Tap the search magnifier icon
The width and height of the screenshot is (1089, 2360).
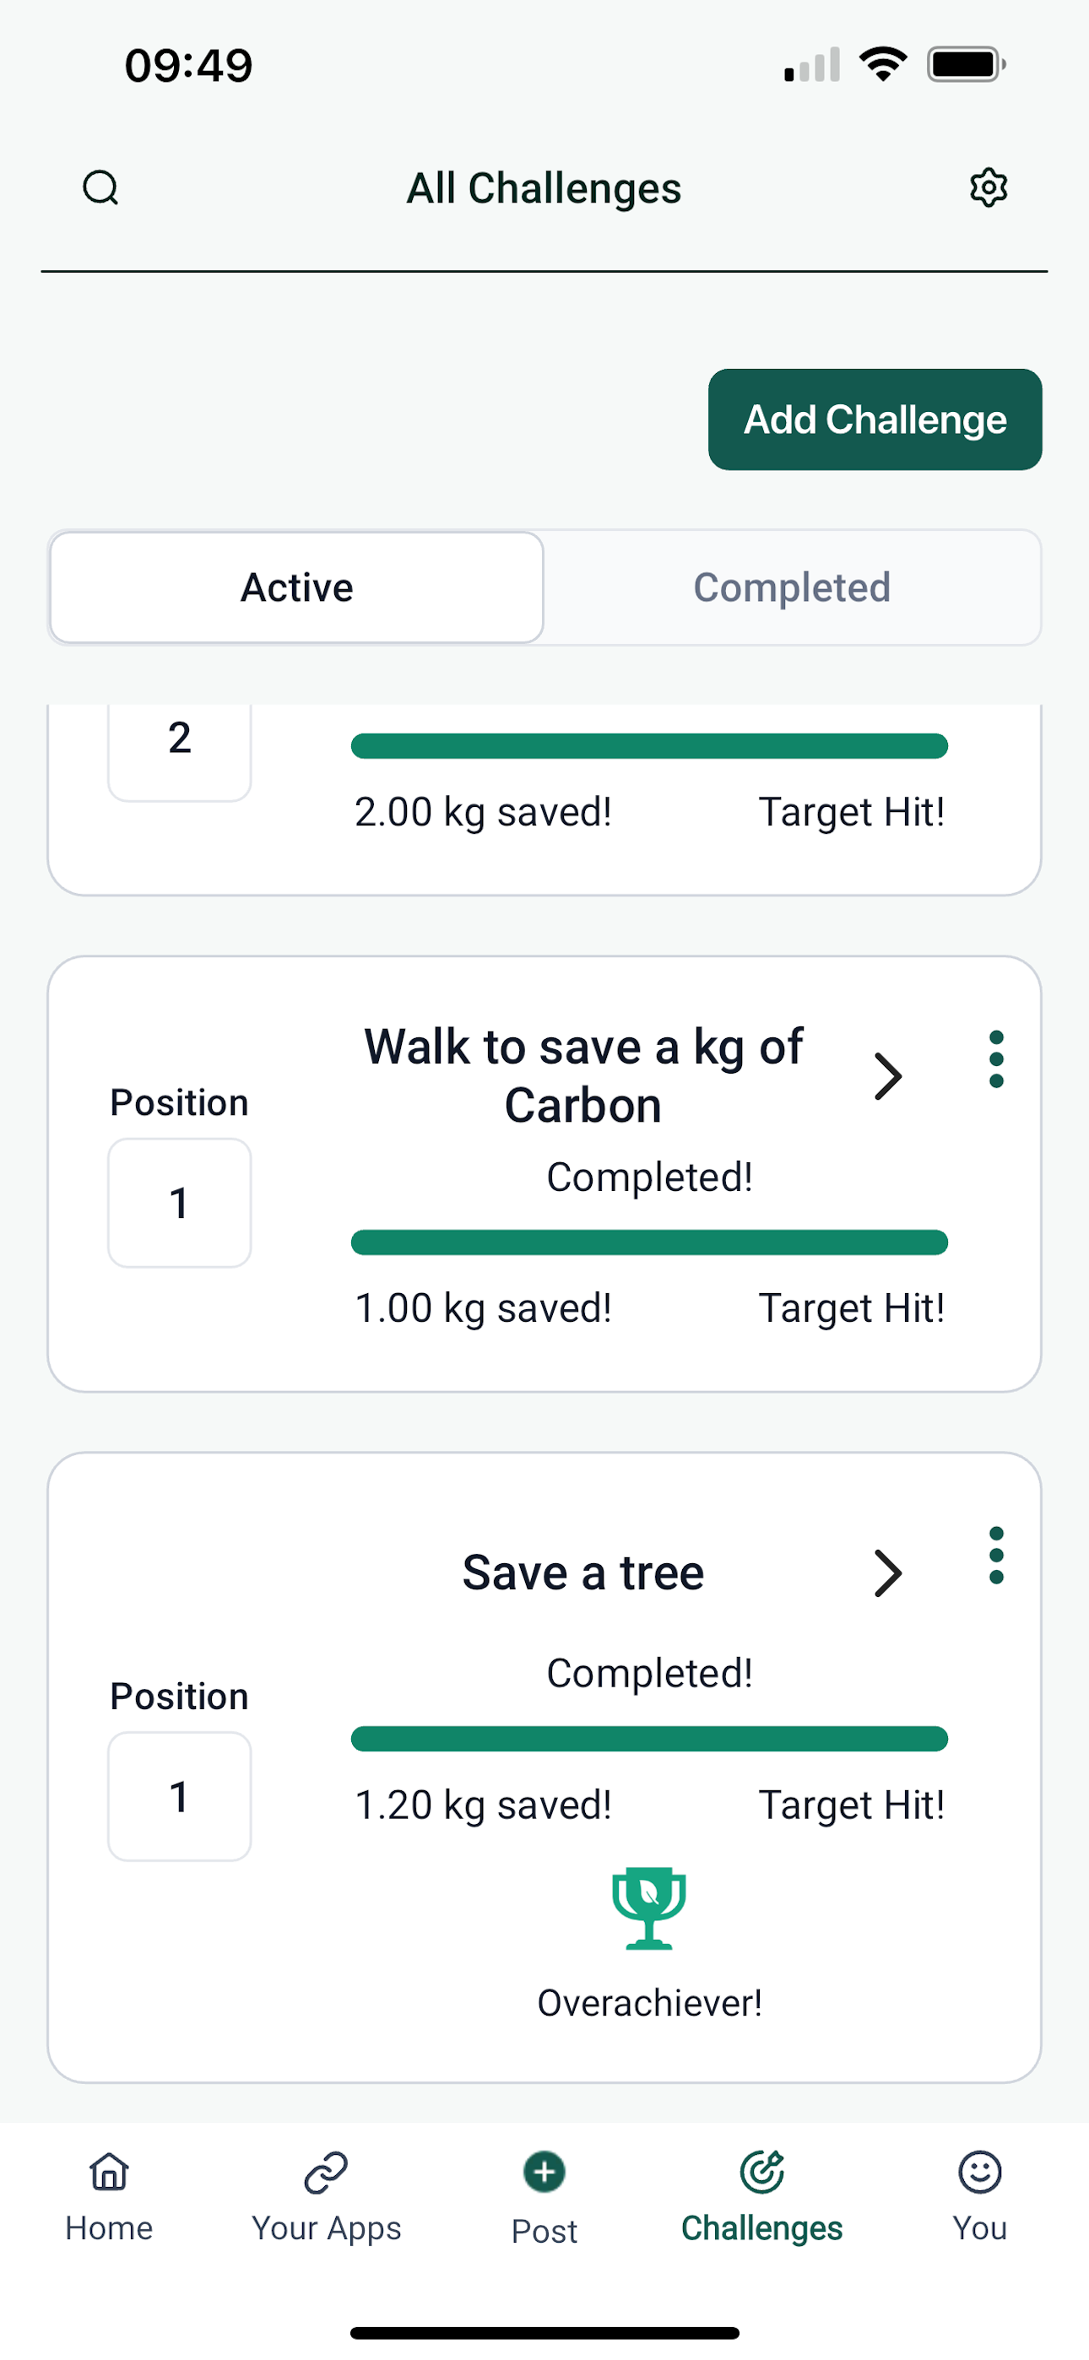point(100,189)
